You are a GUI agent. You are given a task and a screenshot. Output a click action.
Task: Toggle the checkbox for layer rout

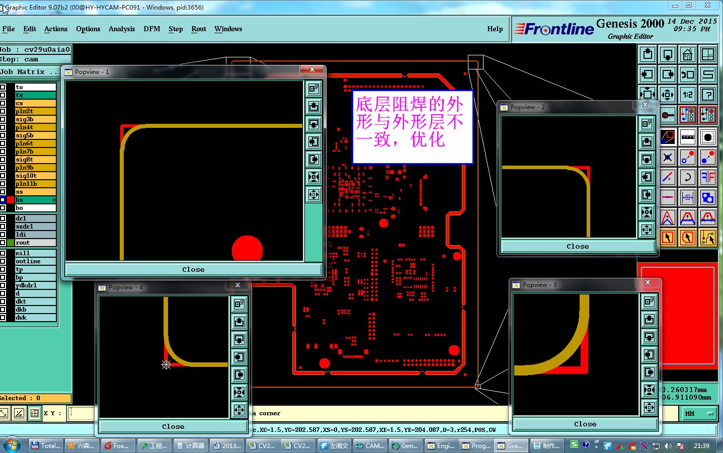pyautogui.click(x=3, y=243)
